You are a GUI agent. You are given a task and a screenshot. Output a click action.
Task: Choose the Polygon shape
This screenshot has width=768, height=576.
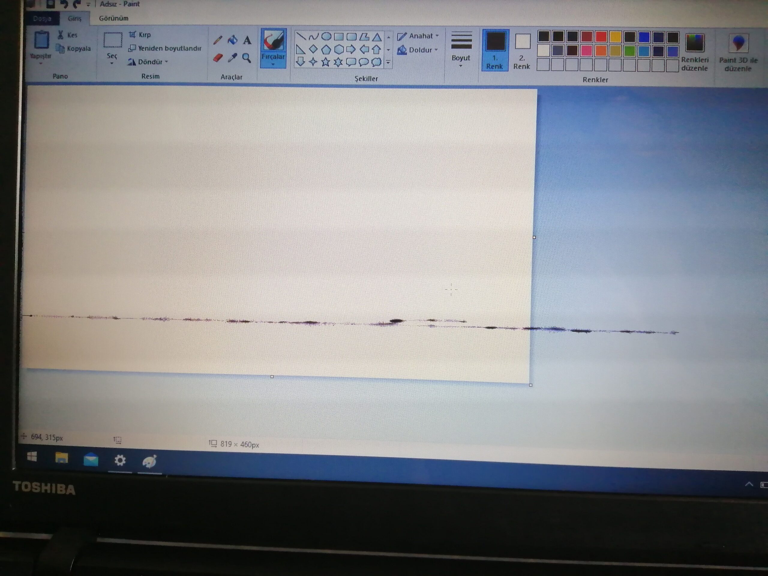click(x=364, y=37)
